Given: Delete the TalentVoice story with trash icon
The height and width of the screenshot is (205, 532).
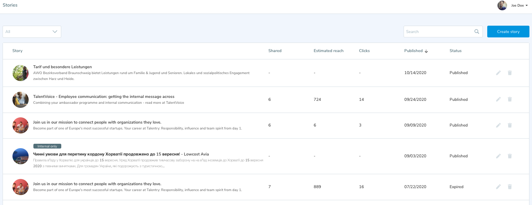Looking at the screenshot, I should 510,99.
